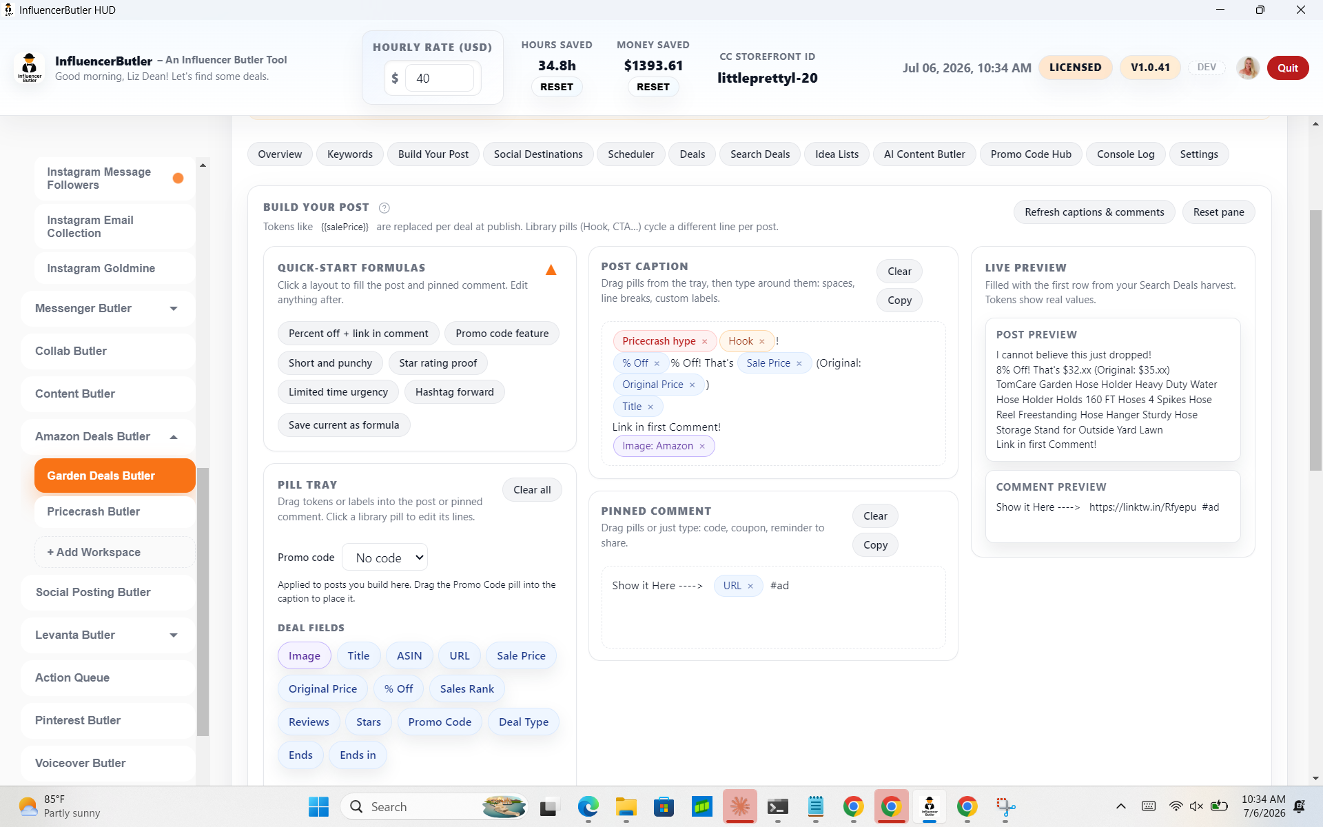1323x827 pixels.
Task: Open File Explorer from taskbar
Action: 626,806
